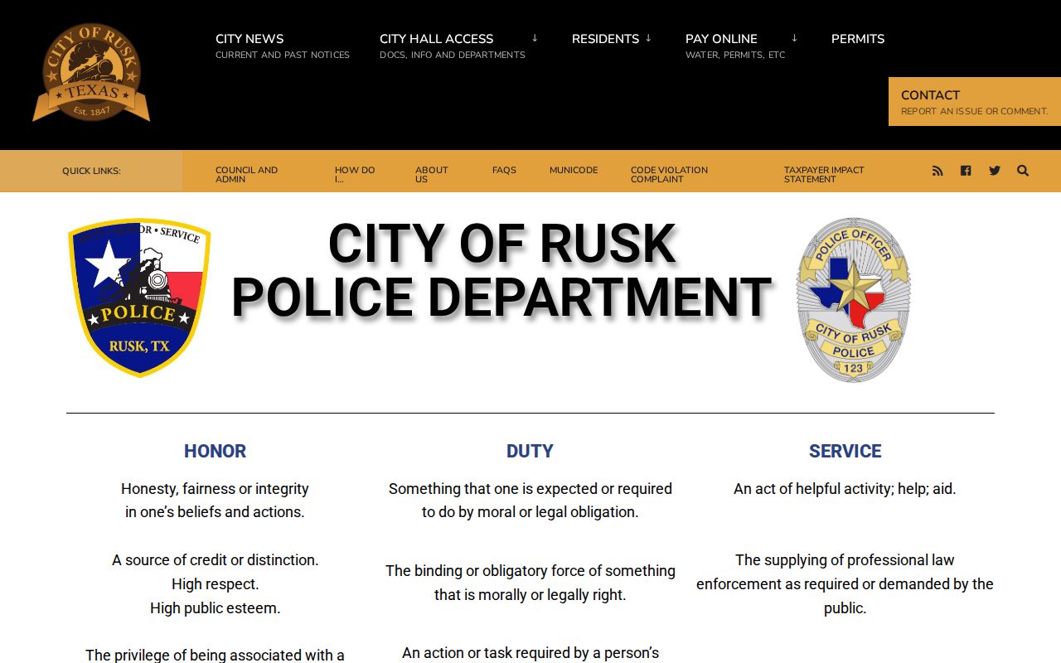The height and width of the screenshot is (663, 1061).
Task: Click 'High public esteem.' text
Action: coord(216,608)
